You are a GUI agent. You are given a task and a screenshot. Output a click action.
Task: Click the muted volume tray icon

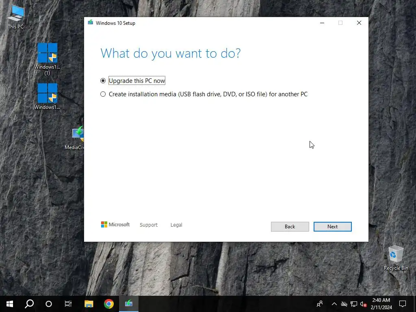click(x=363, y=304)
